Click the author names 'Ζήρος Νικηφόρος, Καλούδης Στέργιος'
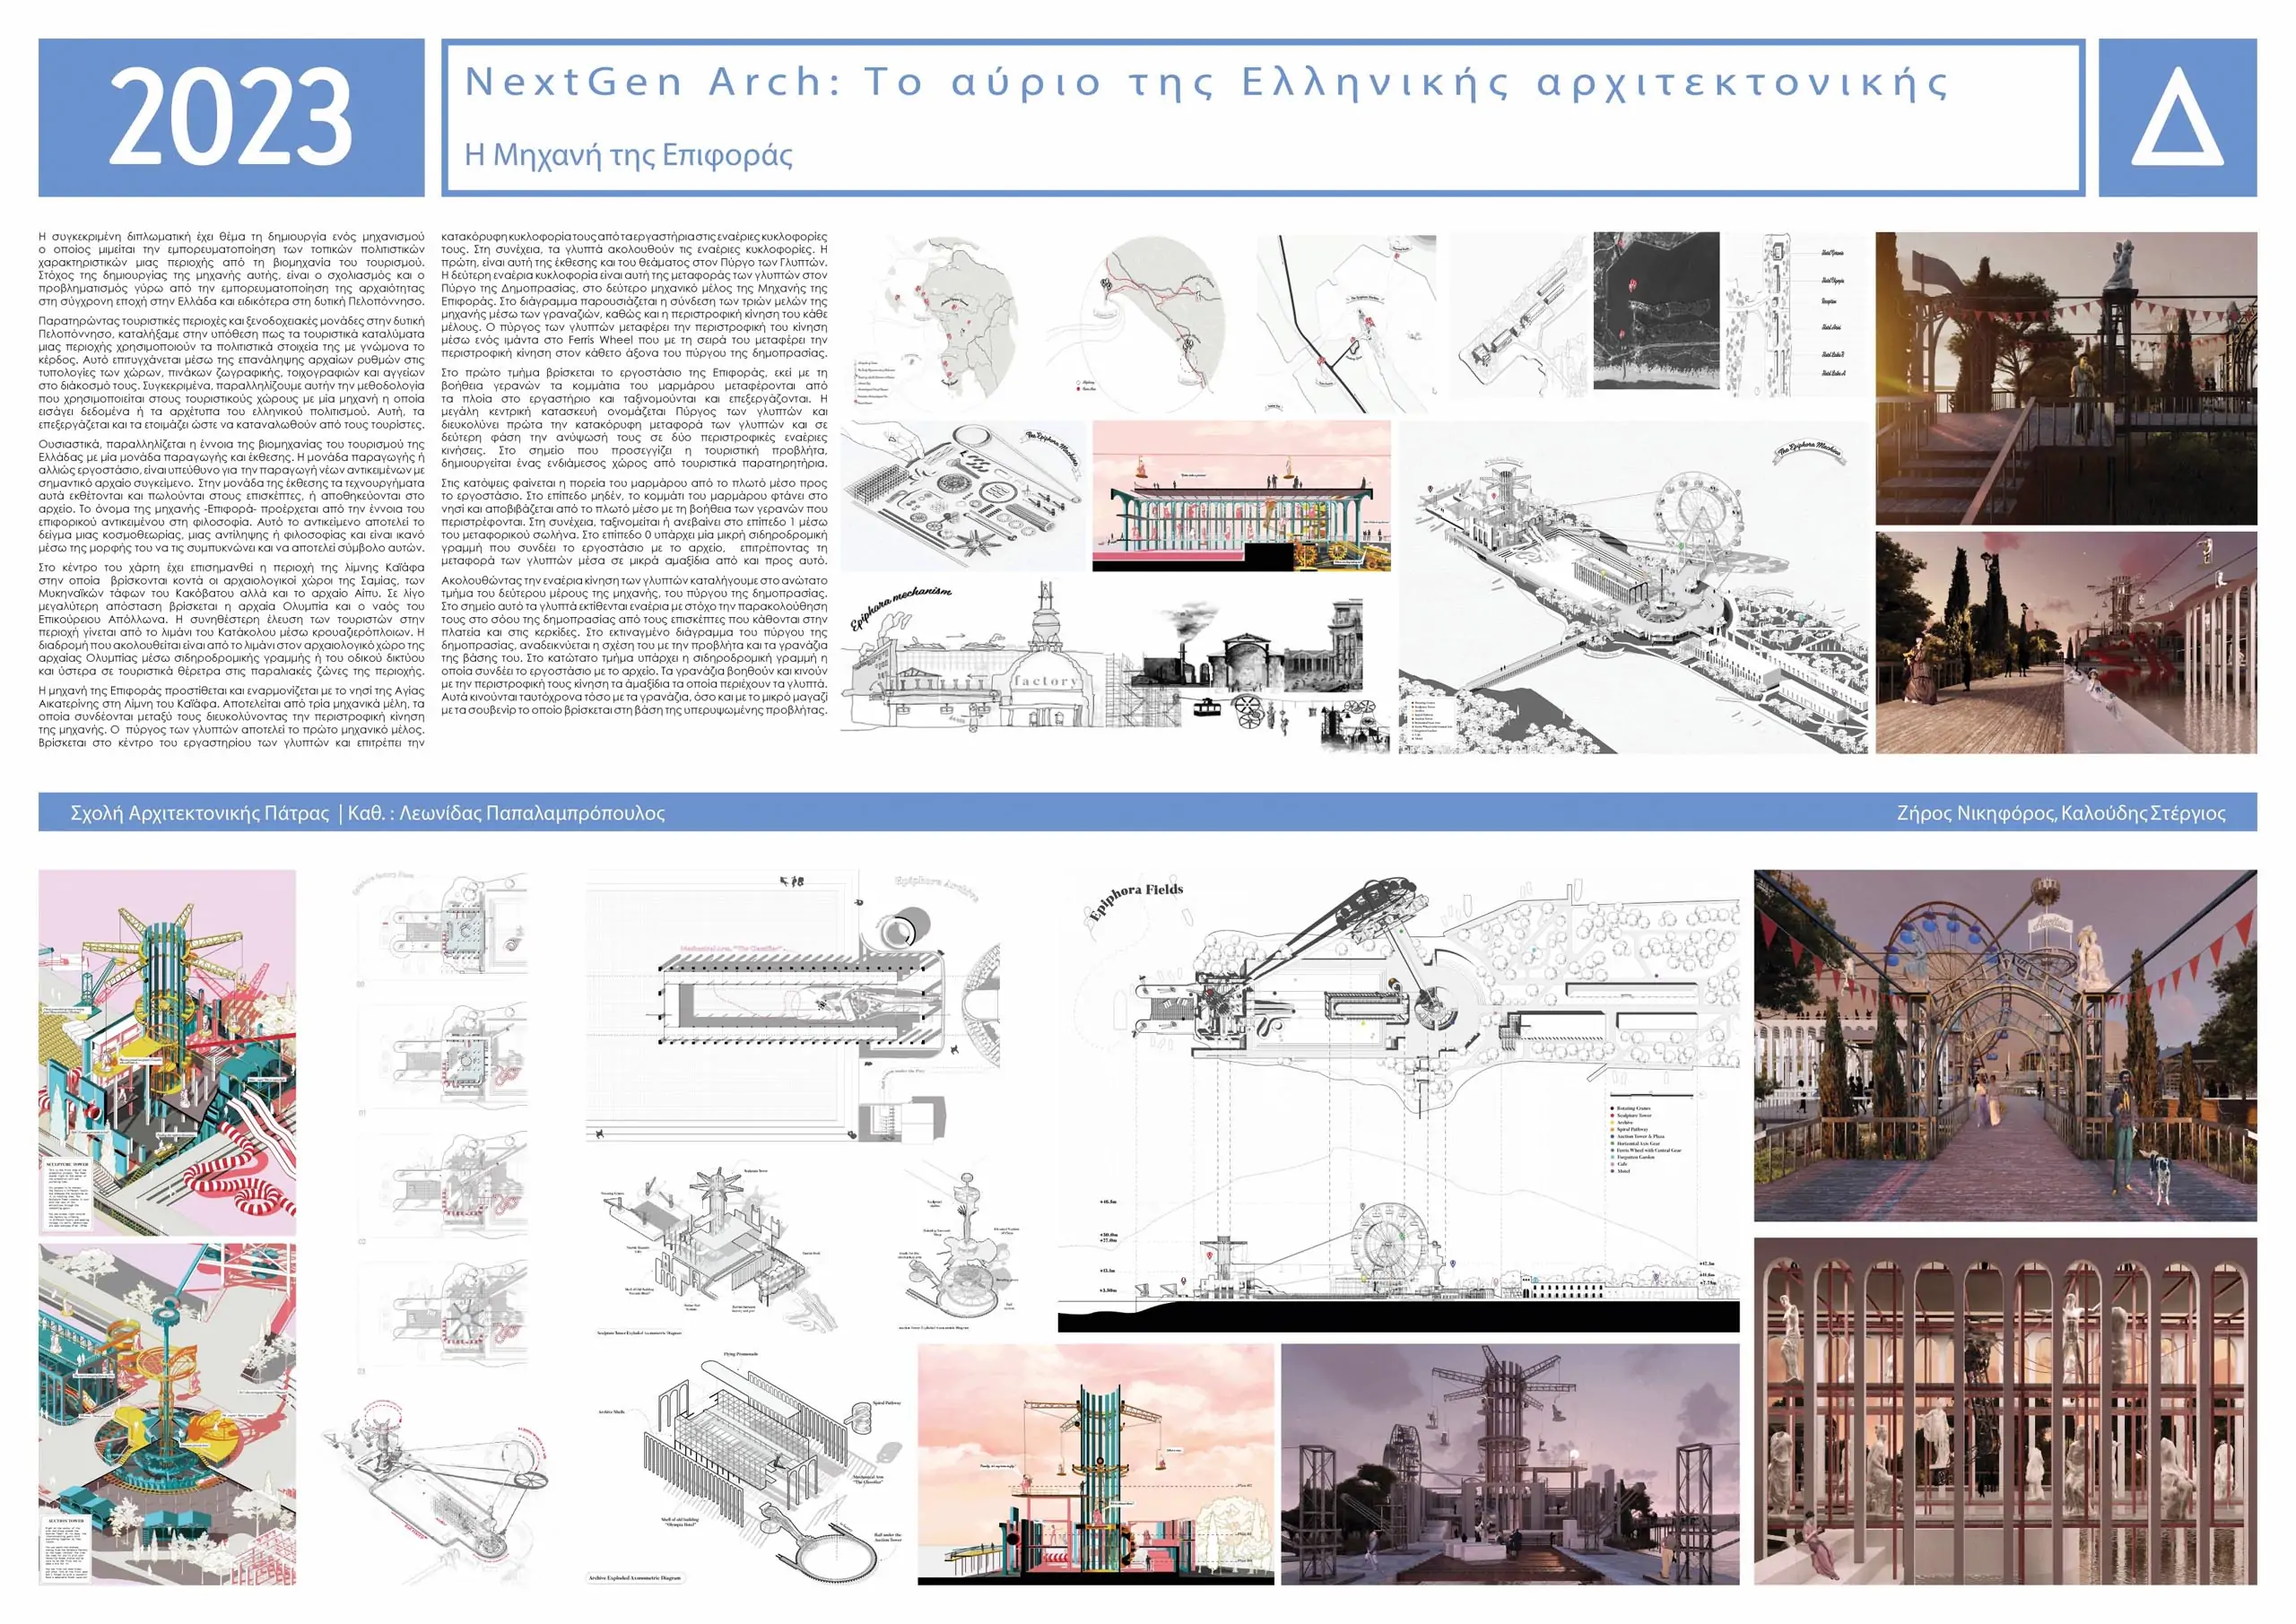The width and height of the screenshot is (2296, 1624). (2060, 813)
